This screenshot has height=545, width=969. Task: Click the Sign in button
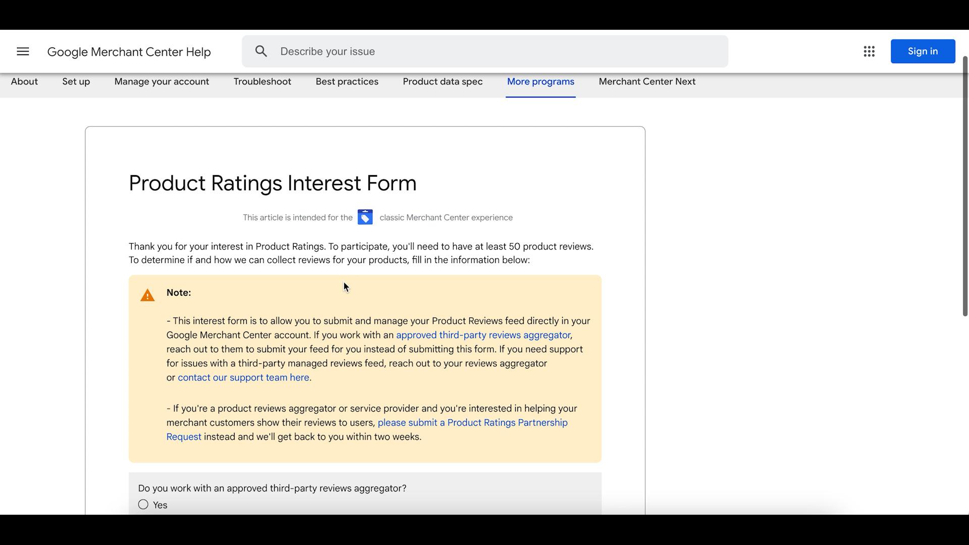(x=923, y=51)
